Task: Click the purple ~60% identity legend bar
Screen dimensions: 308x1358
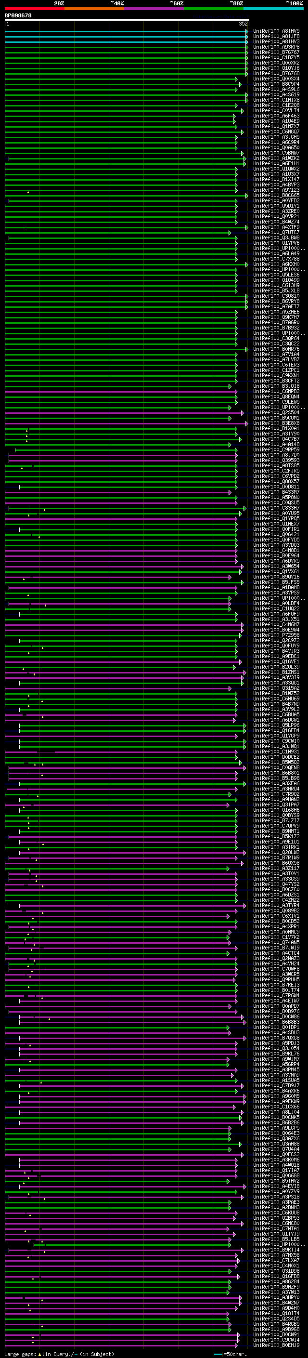Action: [x=154, y=9]
